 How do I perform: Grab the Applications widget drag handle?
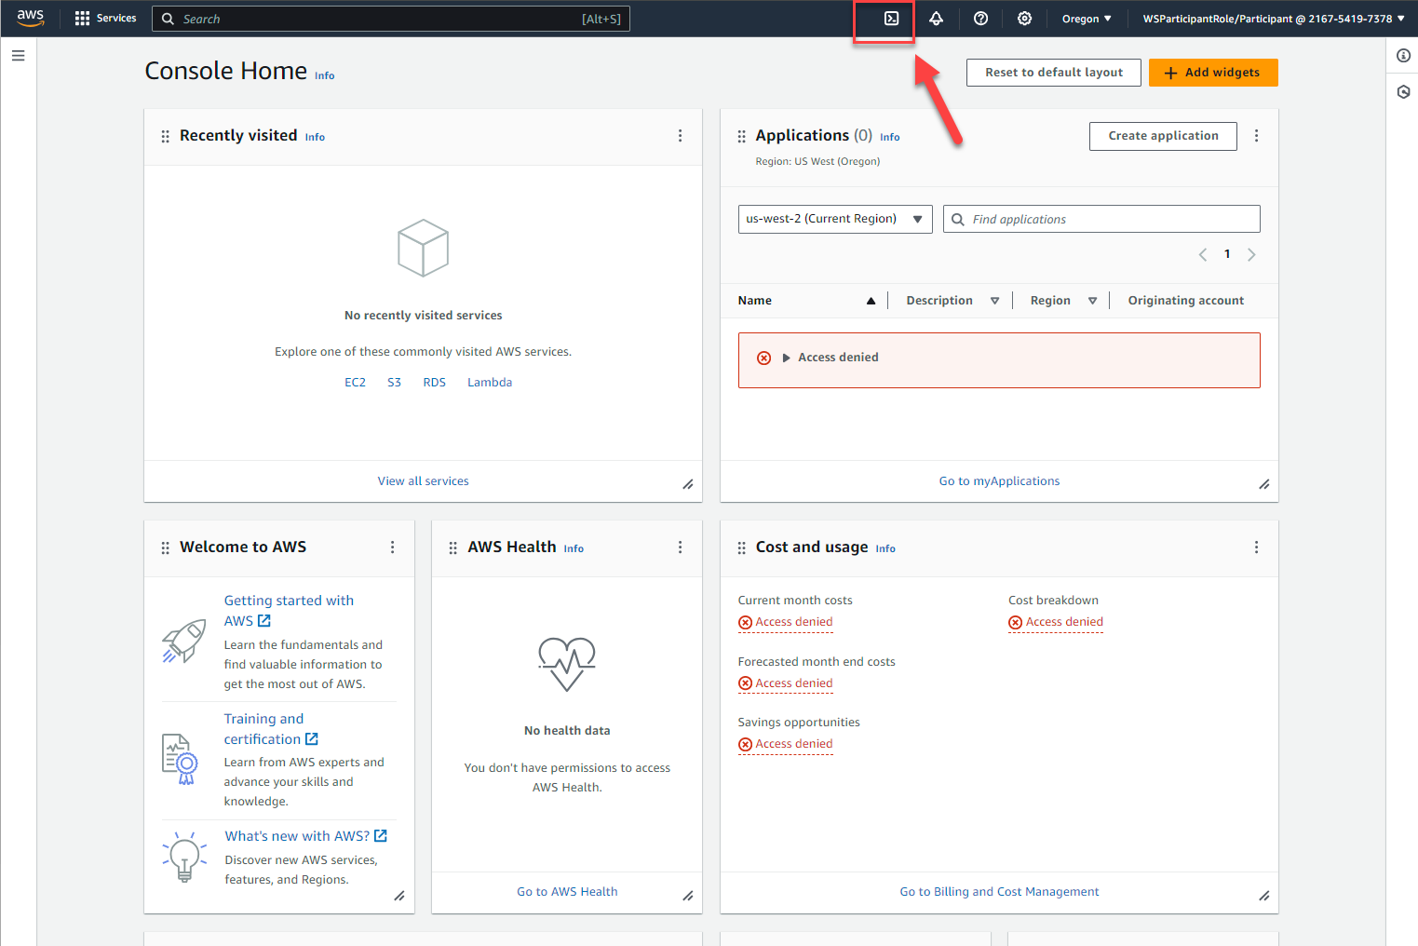click(x=741, y=137)
